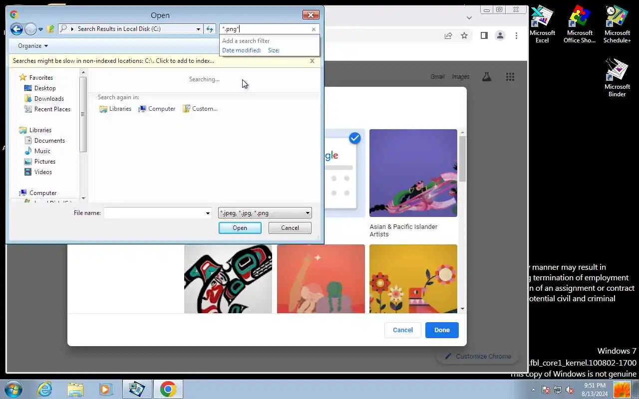Add the 'Date modified:' search filter
The image size is (639, 399).
click(242, 50)
